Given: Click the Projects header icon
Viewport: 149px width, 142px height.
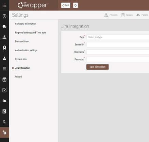Looking at the screenshot, I should (106, 15).
